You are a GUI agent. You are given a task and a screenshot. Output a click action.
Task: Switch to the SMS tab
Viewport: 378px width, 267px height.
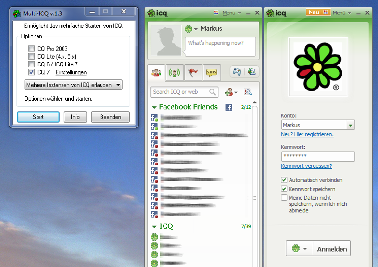click(x=211, y=73)
